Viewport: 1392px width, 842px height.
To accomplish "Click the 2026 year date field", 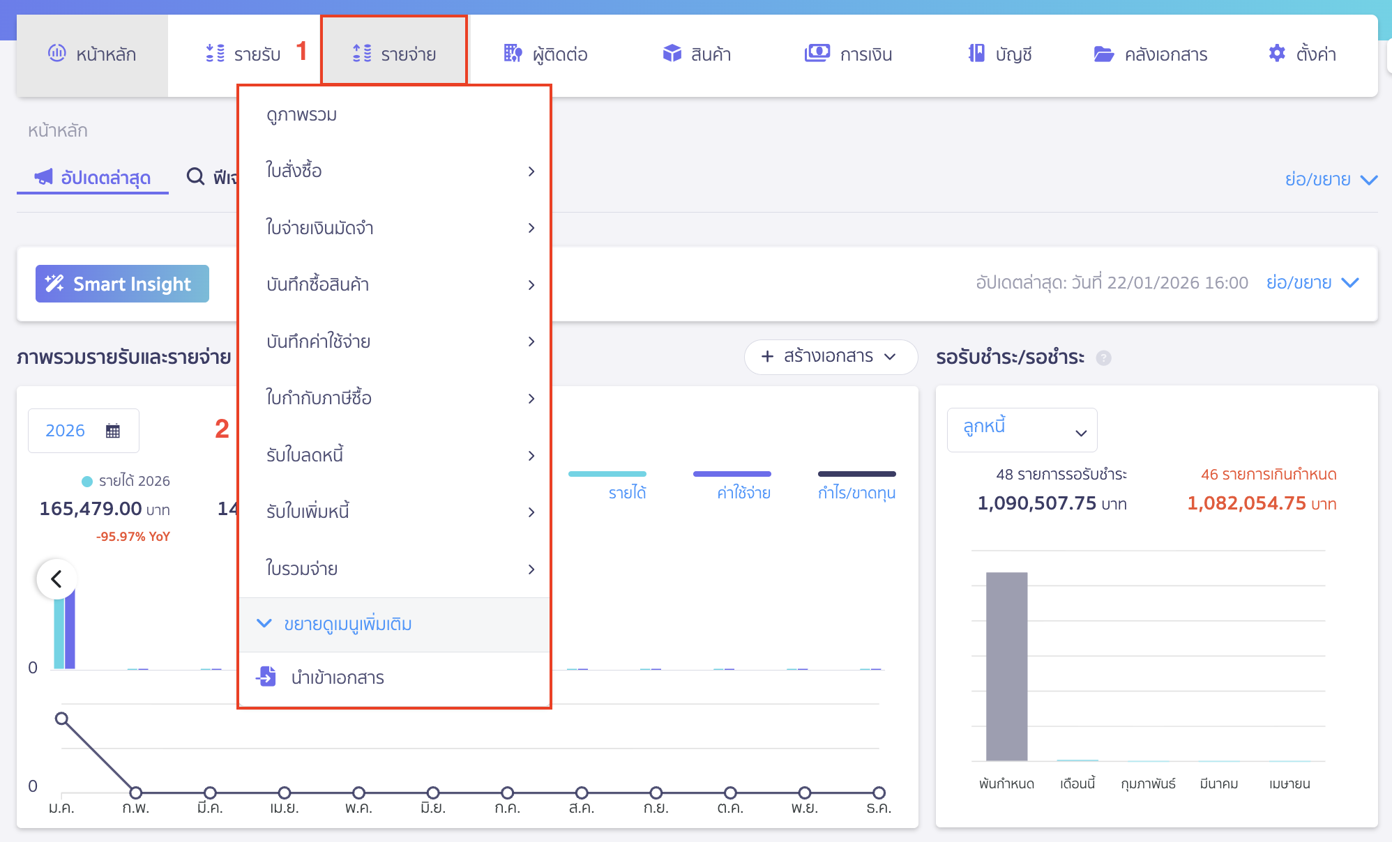I will (x=83, y=431).
